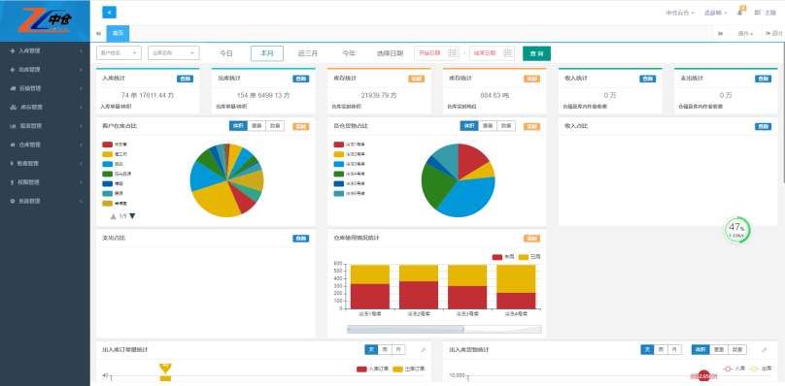Open the 出库管理 menu item
The height and width of the screenshot is (386, 785).
point(45,70)
